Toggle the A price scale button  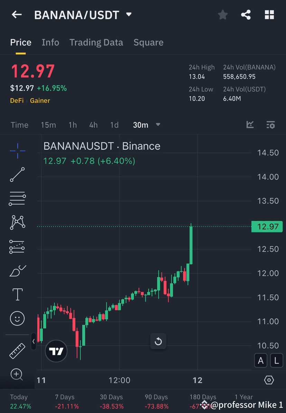tap(261, 360)
